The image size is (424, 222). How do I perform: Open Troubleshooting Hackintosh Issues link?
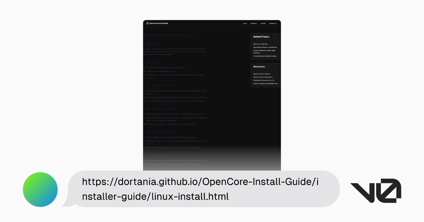click(265, 56)
